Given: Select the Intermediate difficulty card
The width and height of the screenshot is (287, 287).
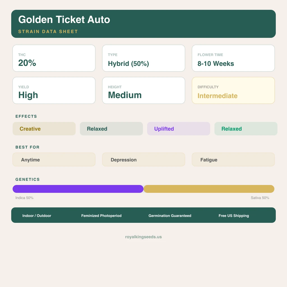Looking at the screenshot, I should pos(233,91).
